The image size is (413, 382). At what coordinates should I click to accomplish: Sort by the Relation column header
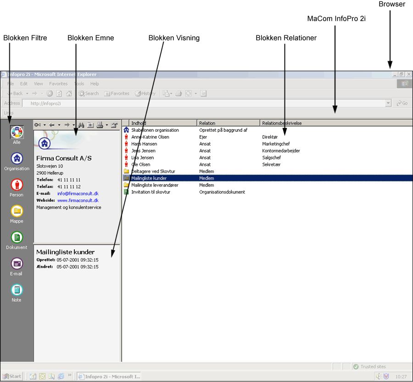pos(229,123)
